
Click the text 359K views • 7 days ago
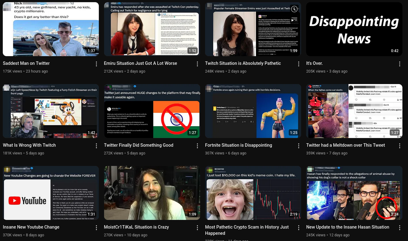click(x=327, y=153)
